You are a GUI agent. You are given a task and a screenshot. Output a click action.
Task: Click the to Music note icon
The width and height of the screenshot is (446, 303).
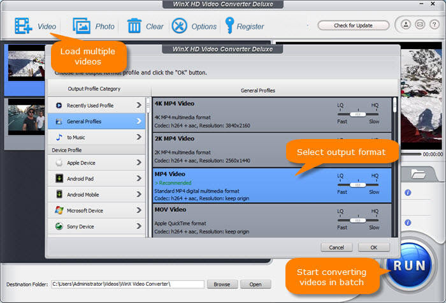coord(59,137)
